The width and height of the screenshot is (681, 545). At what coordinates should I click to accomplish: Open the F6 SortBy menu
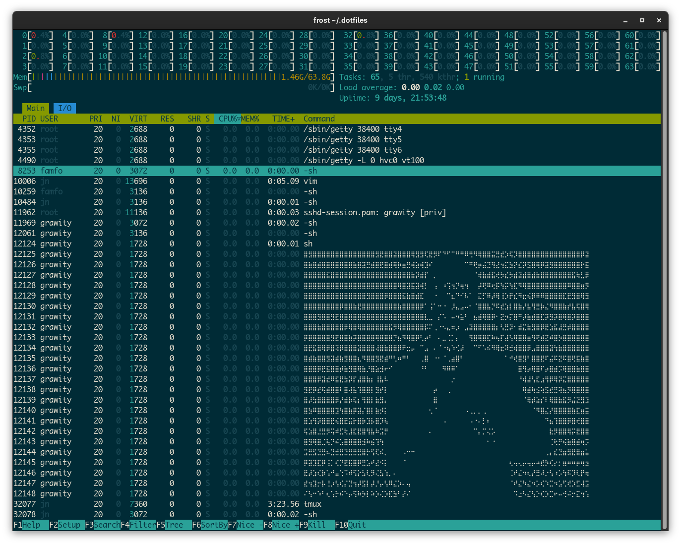pos(210,525)
